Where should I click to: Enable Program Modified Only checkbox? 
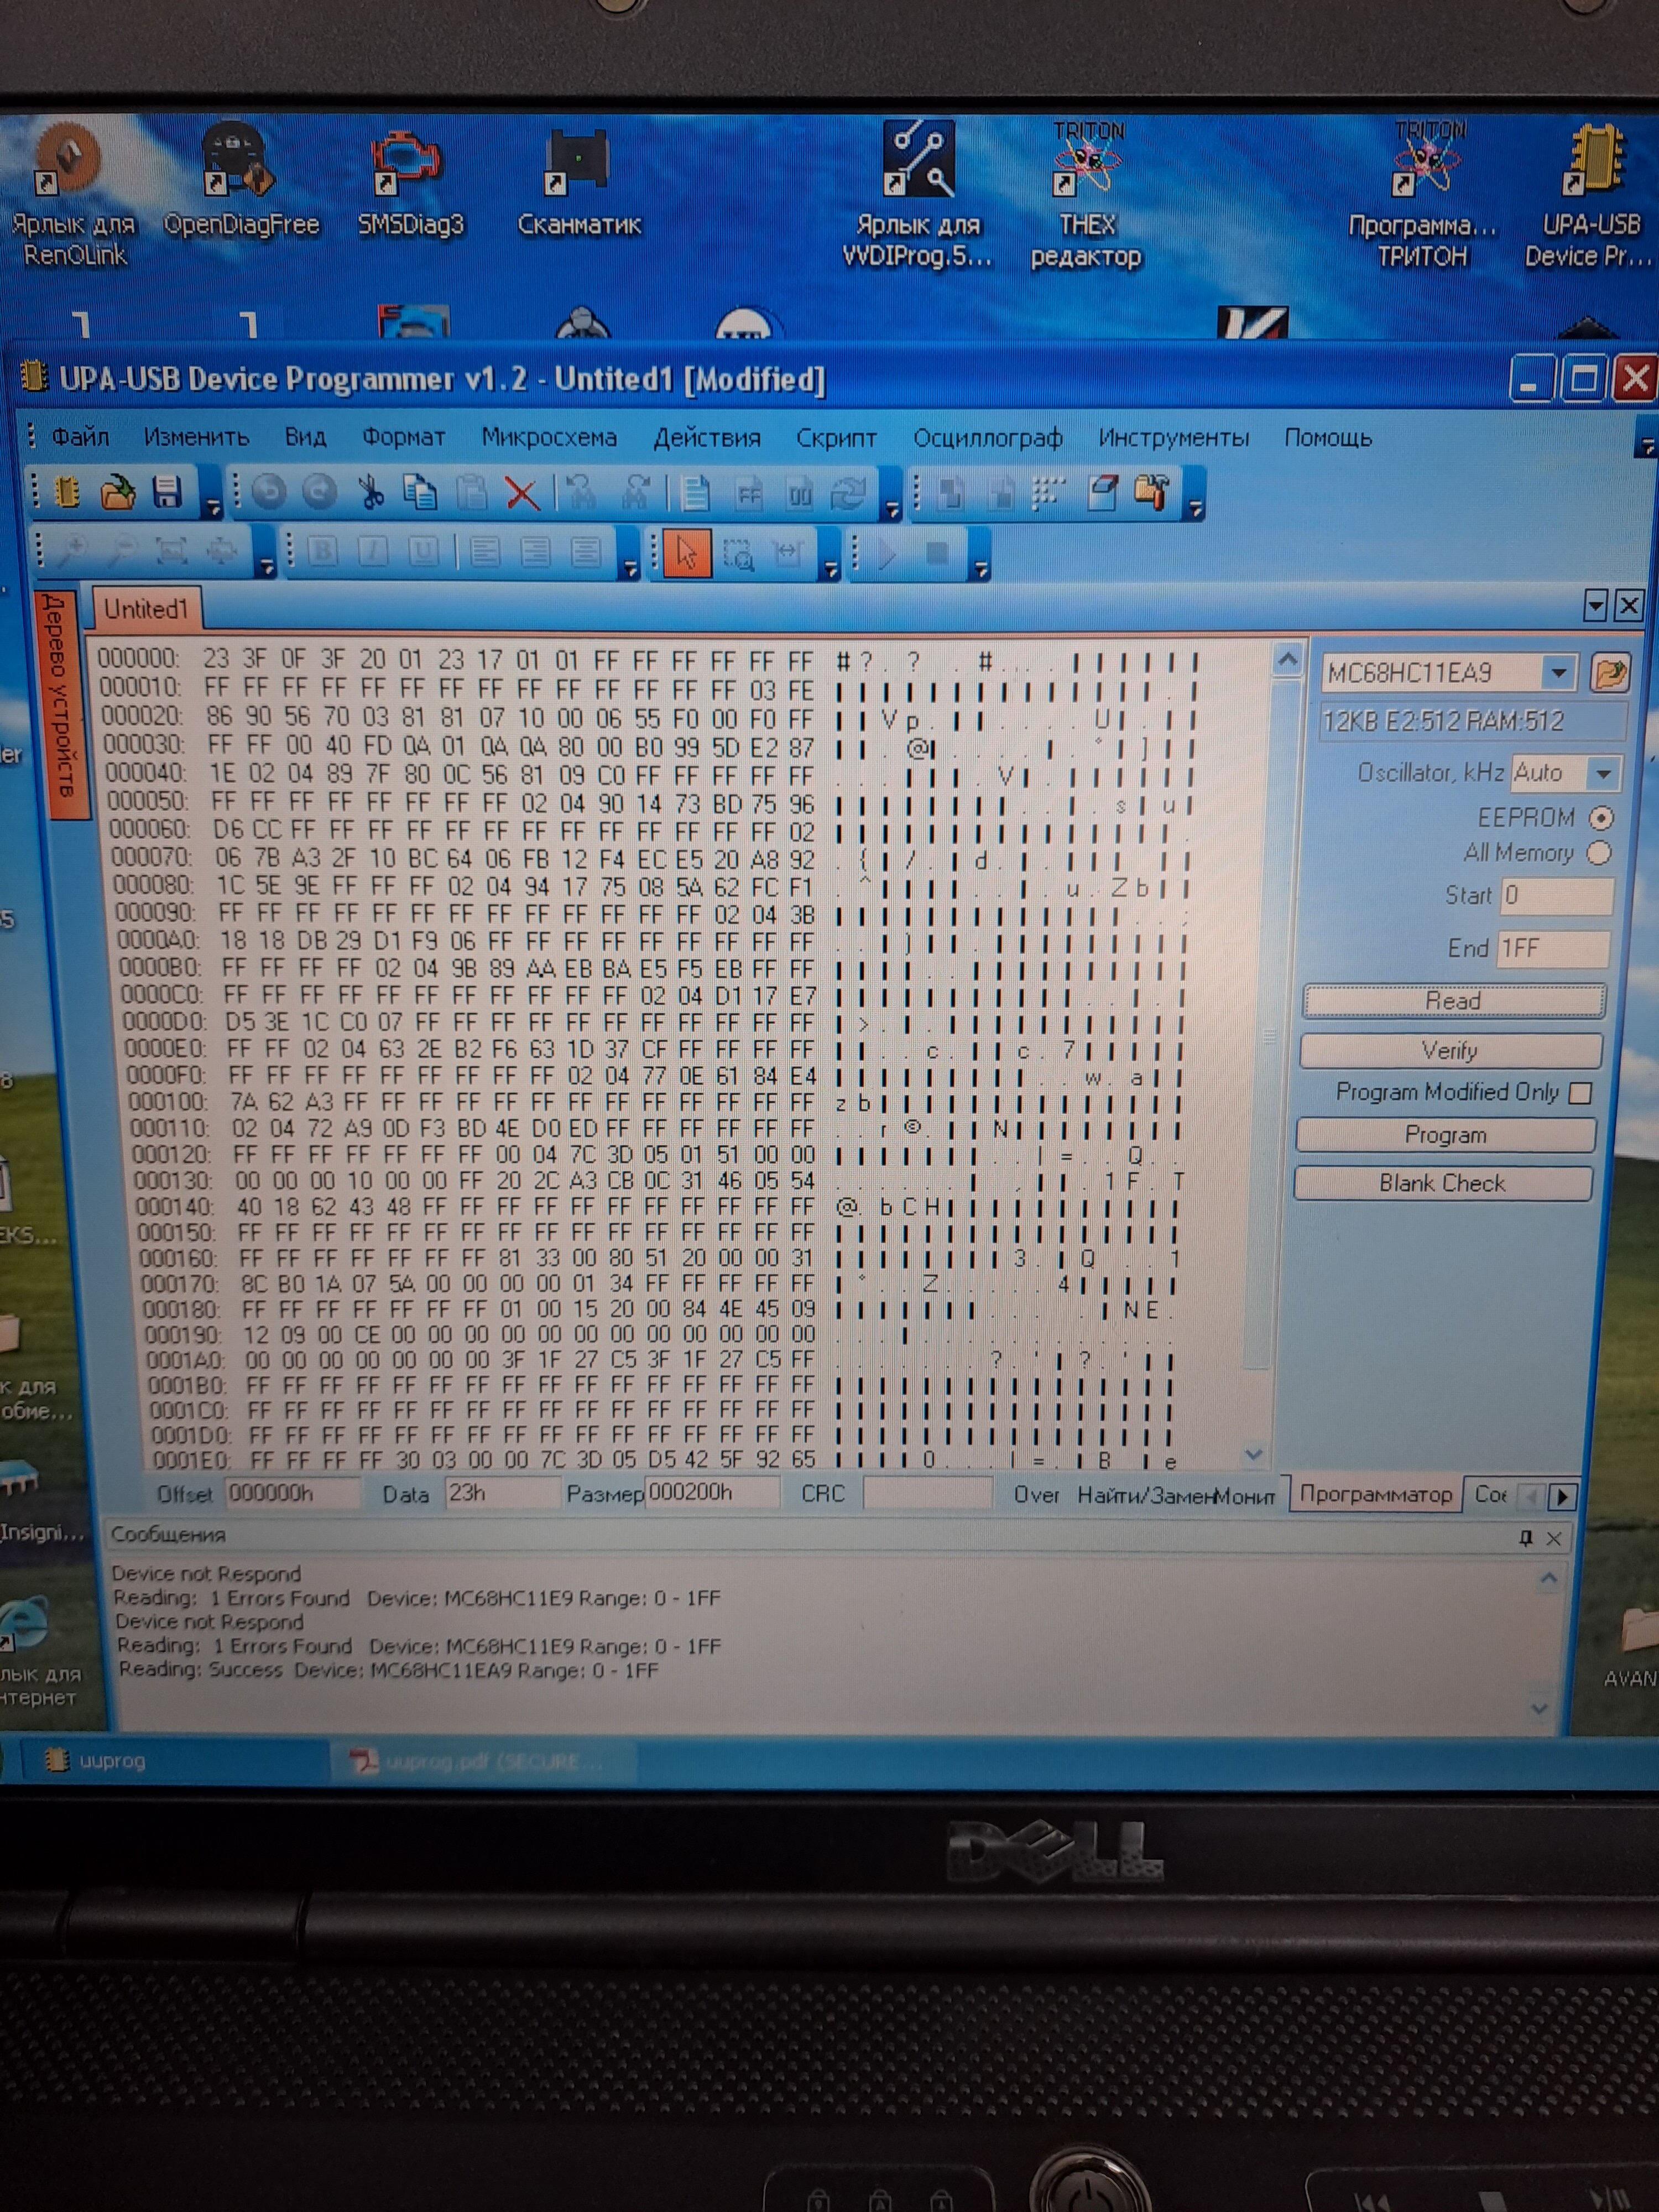1580,1093
